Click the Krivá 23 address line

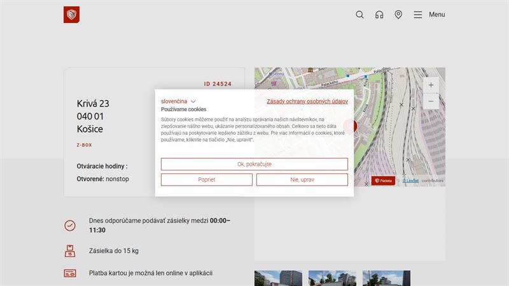pos(93,104)
